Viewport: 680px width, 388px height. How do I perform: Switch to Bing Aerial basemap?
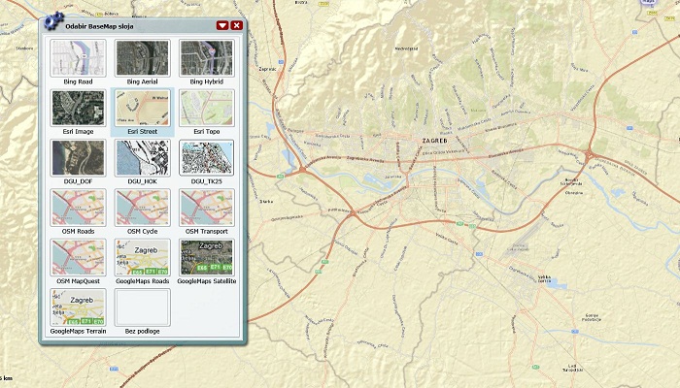142,59
